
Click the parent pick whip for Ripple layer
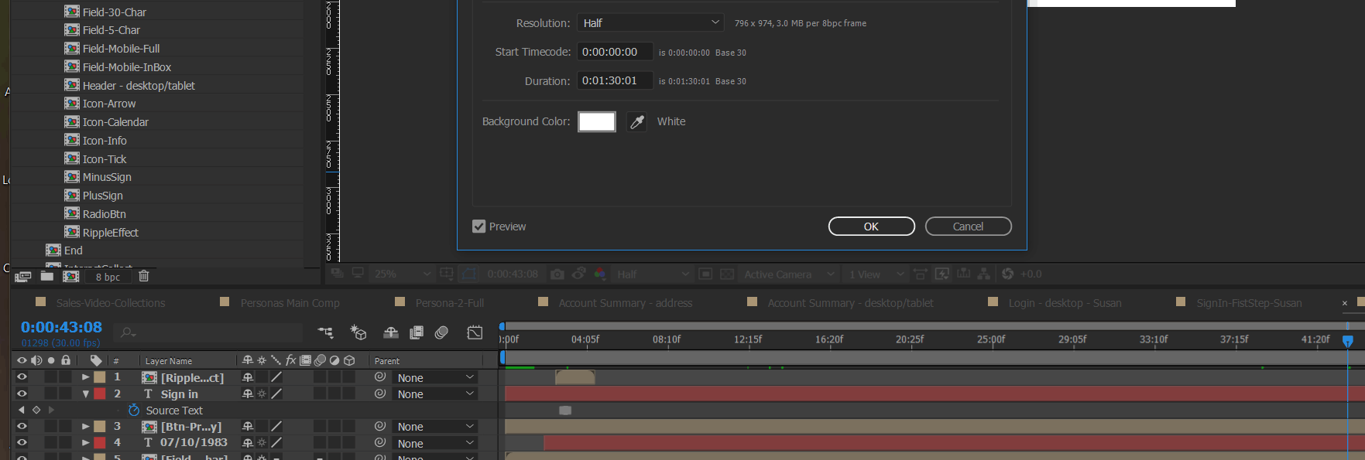coord(380,377)
